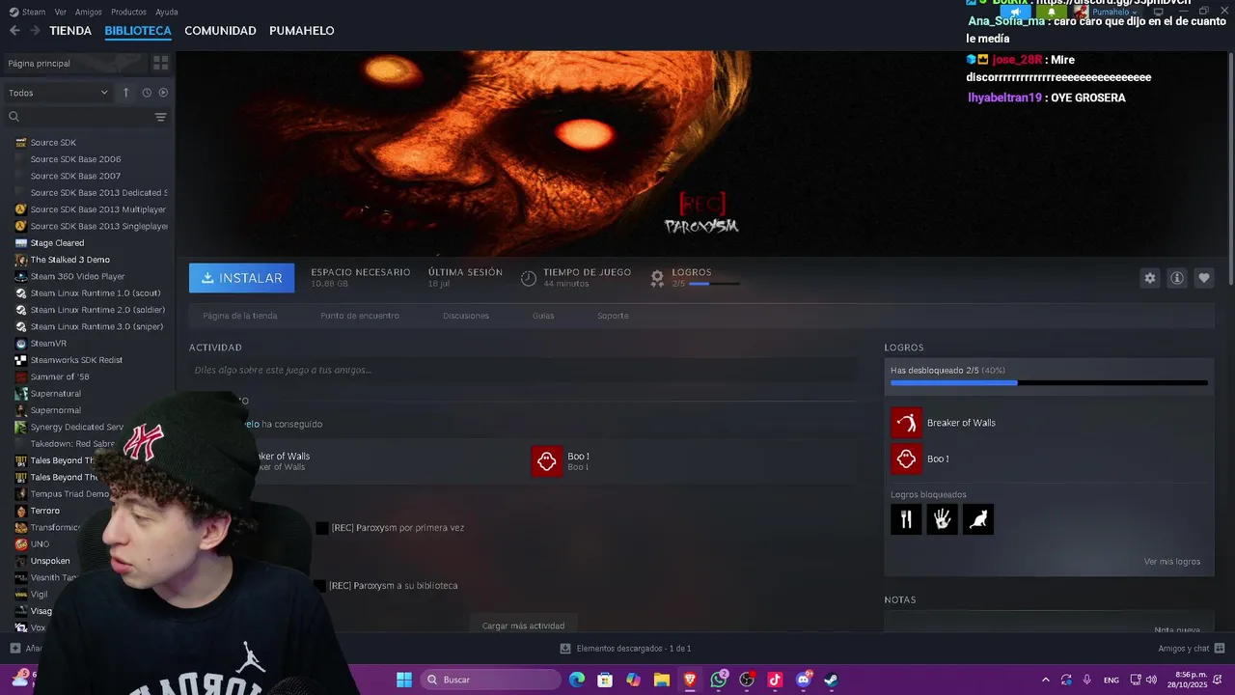View the locked cat achievement
The width and height of the screenshot is (1235, 695).
[x=978, y=519]
